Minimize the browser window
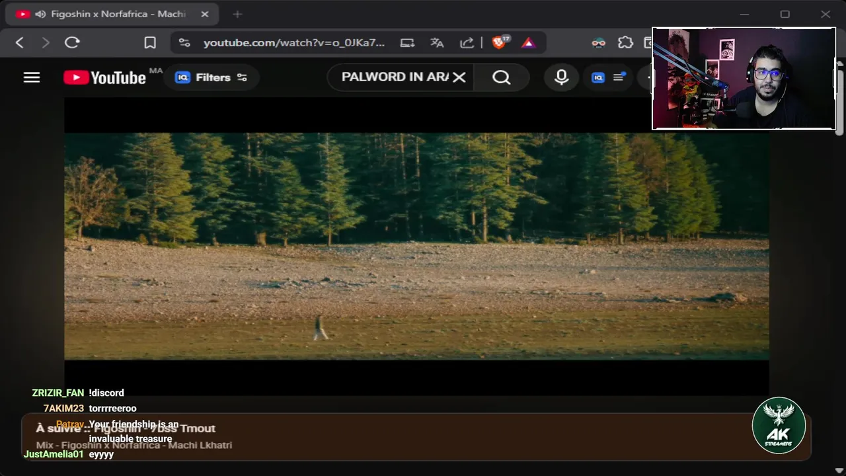 [x=744, y=14]
